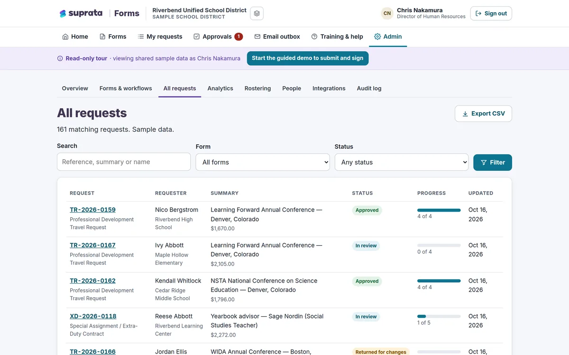This screenshot has width=569, height=355.
Task: Click the 1 of 5 progress bar
Action: tap(439, 316)
